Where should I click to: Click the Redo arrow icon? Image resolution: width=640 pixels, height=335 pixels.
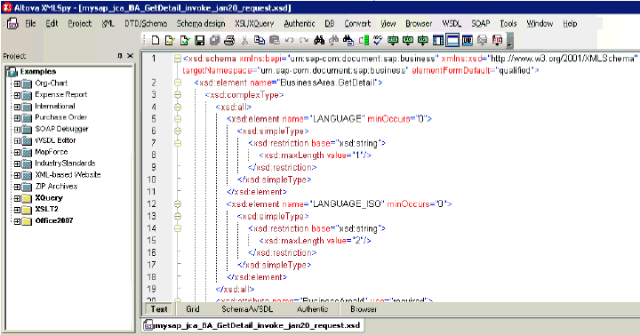(304, 40)
